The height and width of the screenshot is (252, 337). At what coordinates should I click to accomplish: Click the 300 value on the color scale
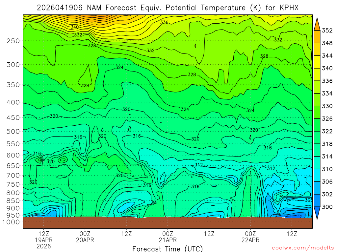tap(327, 207)
